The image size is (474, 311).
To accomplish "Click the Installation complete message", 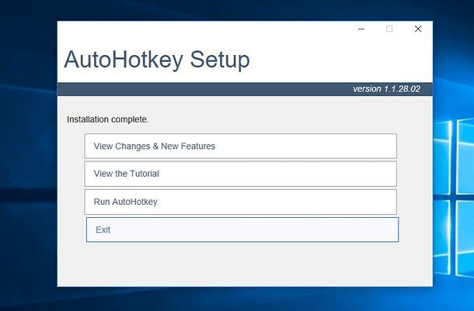I will 108,119.
